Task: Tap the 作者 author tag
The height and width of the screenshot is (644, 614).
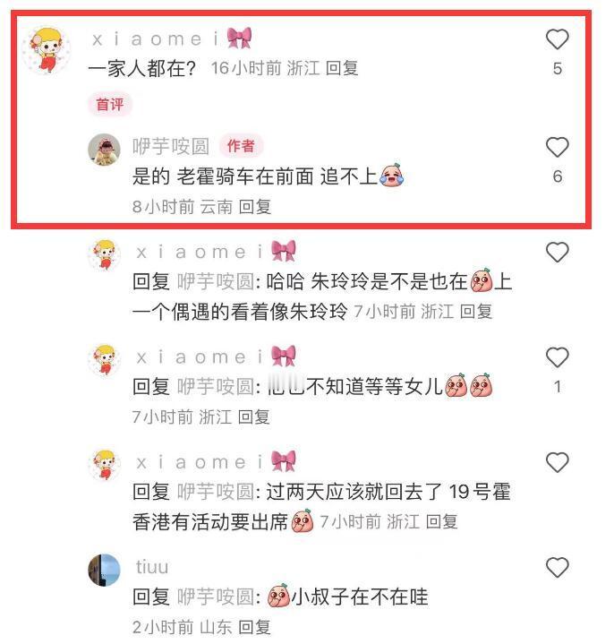Action: (x=241, y=146)
